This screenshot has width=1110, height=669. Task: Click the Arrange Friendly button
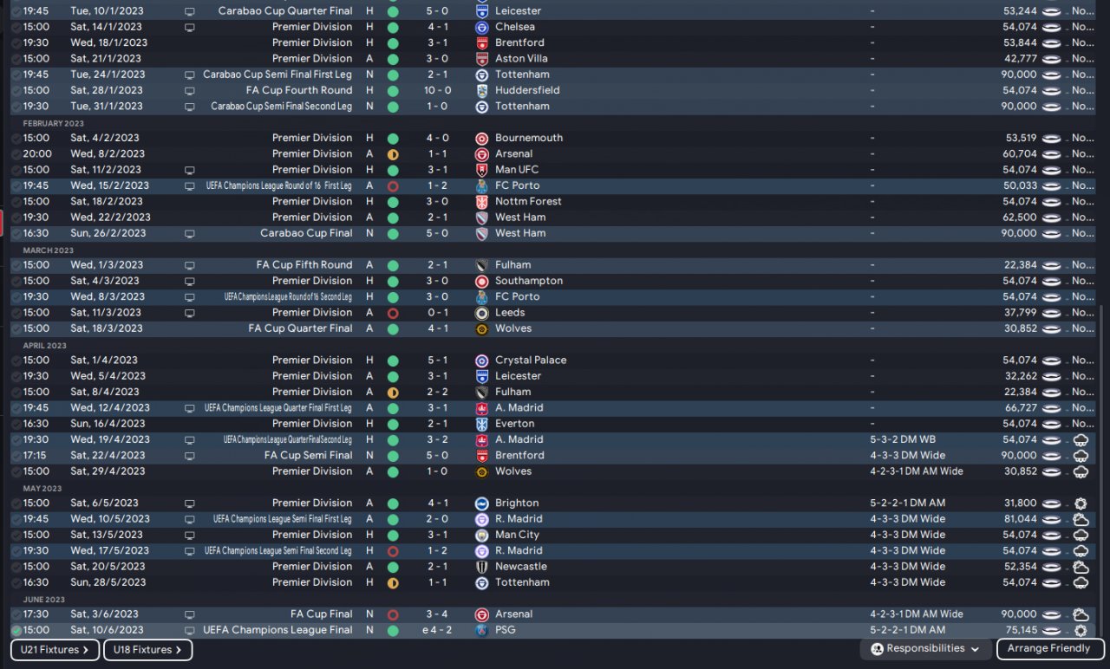click(x=1049, y=649)
